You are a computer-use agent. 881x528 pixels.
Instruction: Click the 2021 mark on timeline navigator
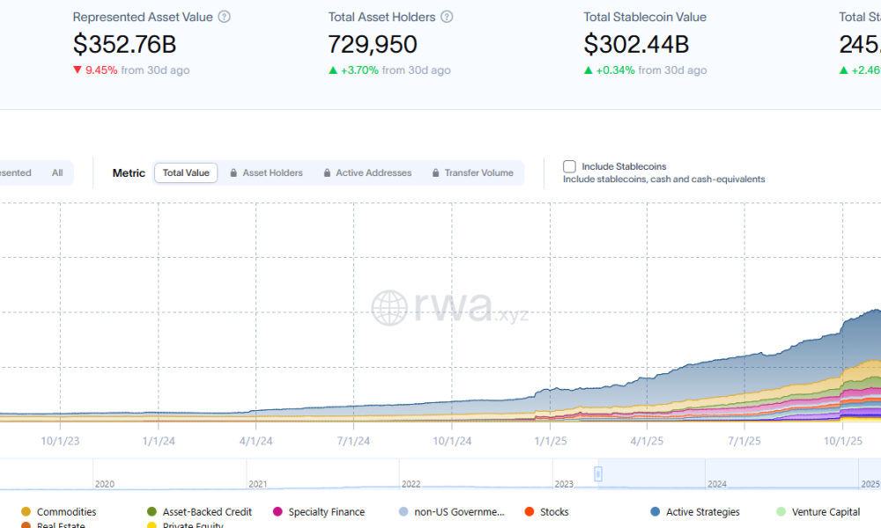258,484
